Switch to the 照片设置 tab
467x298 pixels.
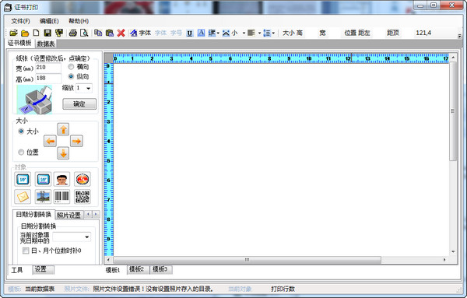68,215
